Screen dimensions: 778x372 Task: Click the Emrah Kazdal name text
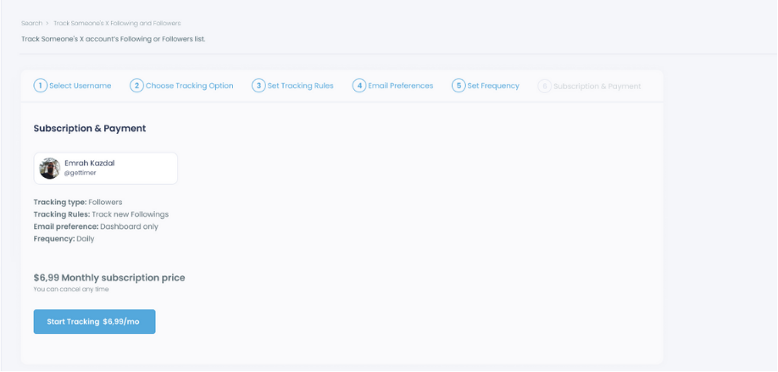coord(88,163)
